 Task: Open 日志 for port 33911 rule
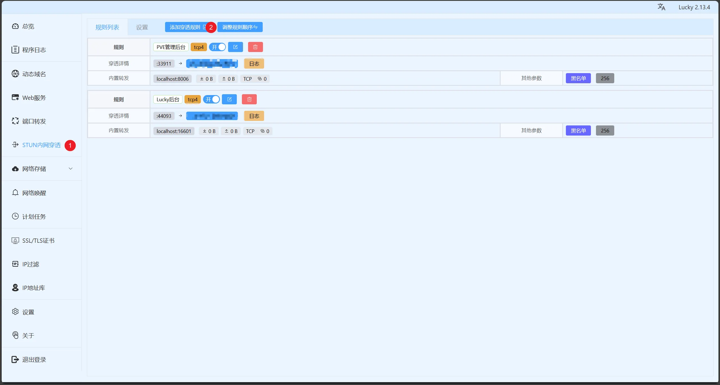click(x=254, y=64)
